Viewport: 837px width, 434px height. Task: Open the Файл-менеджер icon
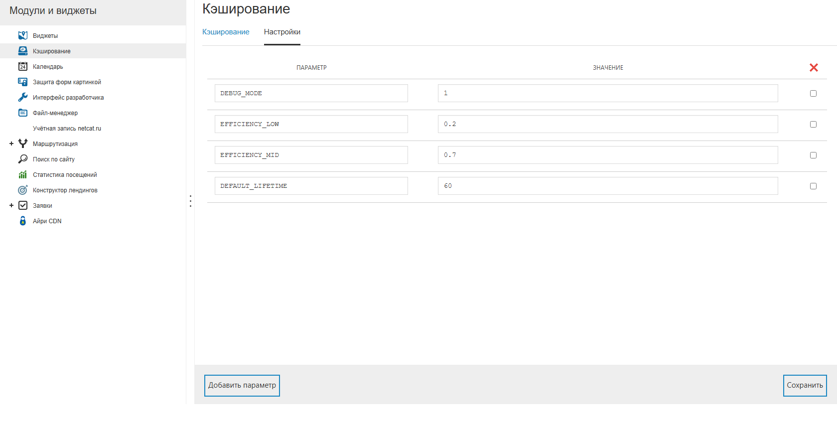[23, 113]
